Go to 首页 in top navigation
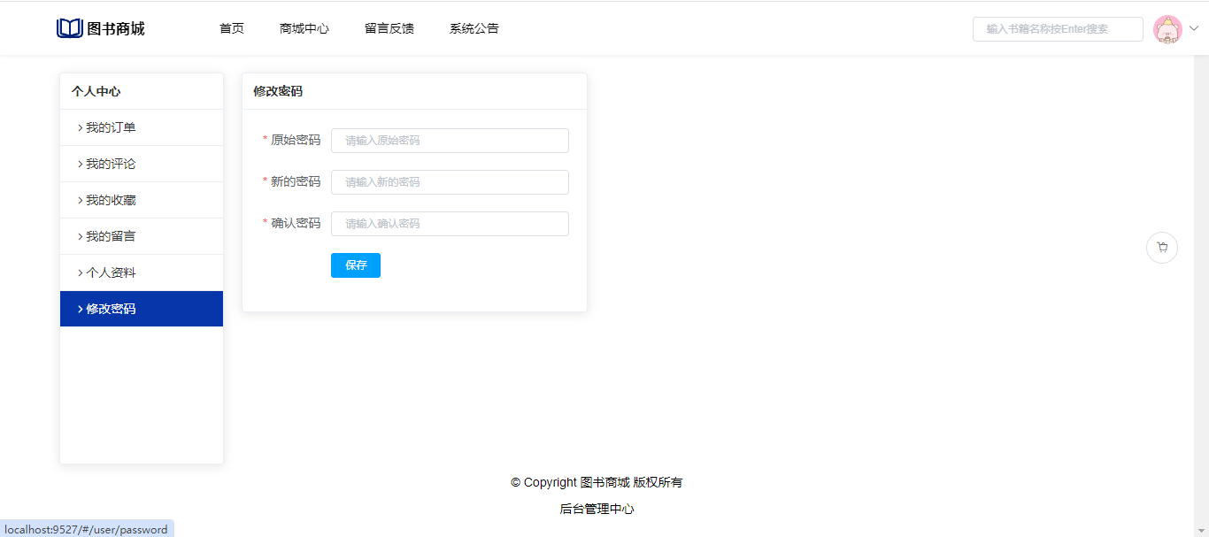The height and width of the screenshot is (537, 1209). coord(232,28)
